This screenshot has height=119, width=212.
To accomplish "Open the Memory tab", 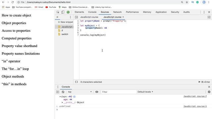I will 147,12.
